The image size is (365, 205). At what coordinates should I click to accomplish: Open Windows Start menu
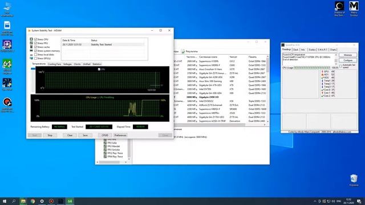coord(5,201)
